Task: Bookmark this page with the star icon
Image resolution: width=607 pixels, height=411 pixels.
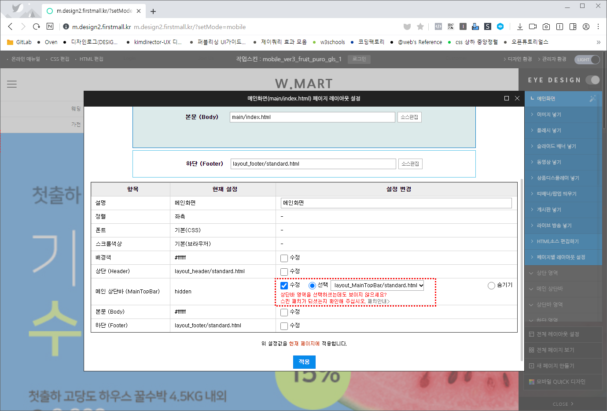Action: point(420,26)
